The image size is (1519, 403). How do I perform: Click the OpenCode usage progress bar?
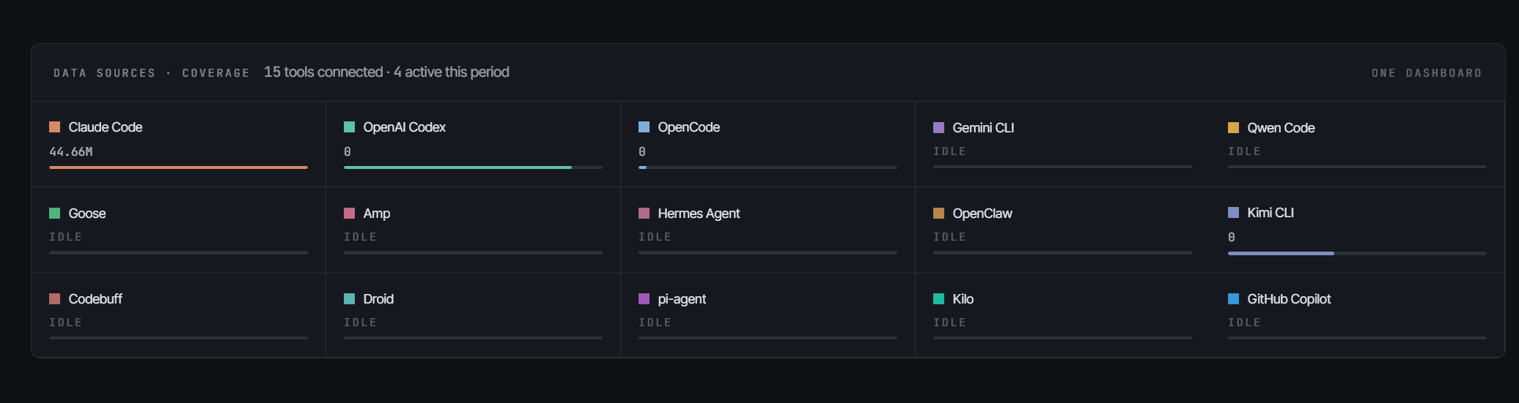click(x=768, y=167)
